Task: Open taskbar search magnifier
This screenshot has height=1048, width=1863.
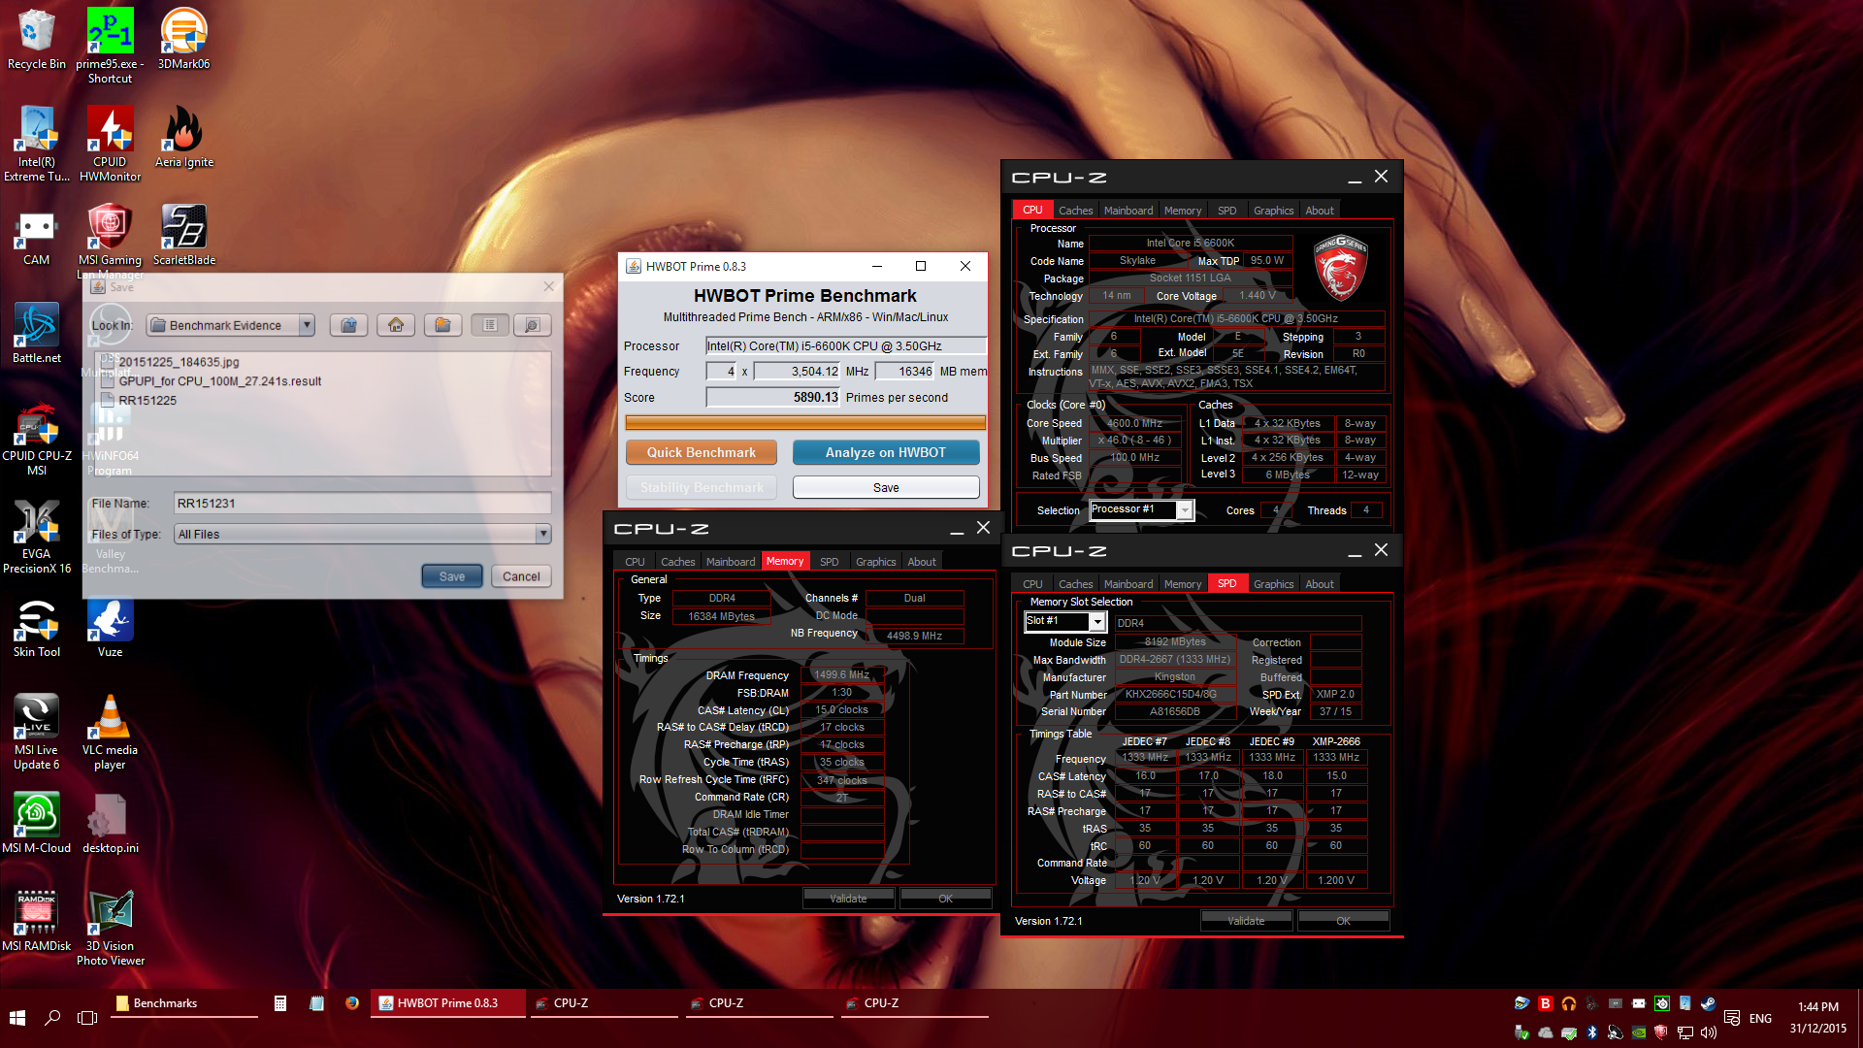Action: pyautogui.click(x=52, y=1018)
